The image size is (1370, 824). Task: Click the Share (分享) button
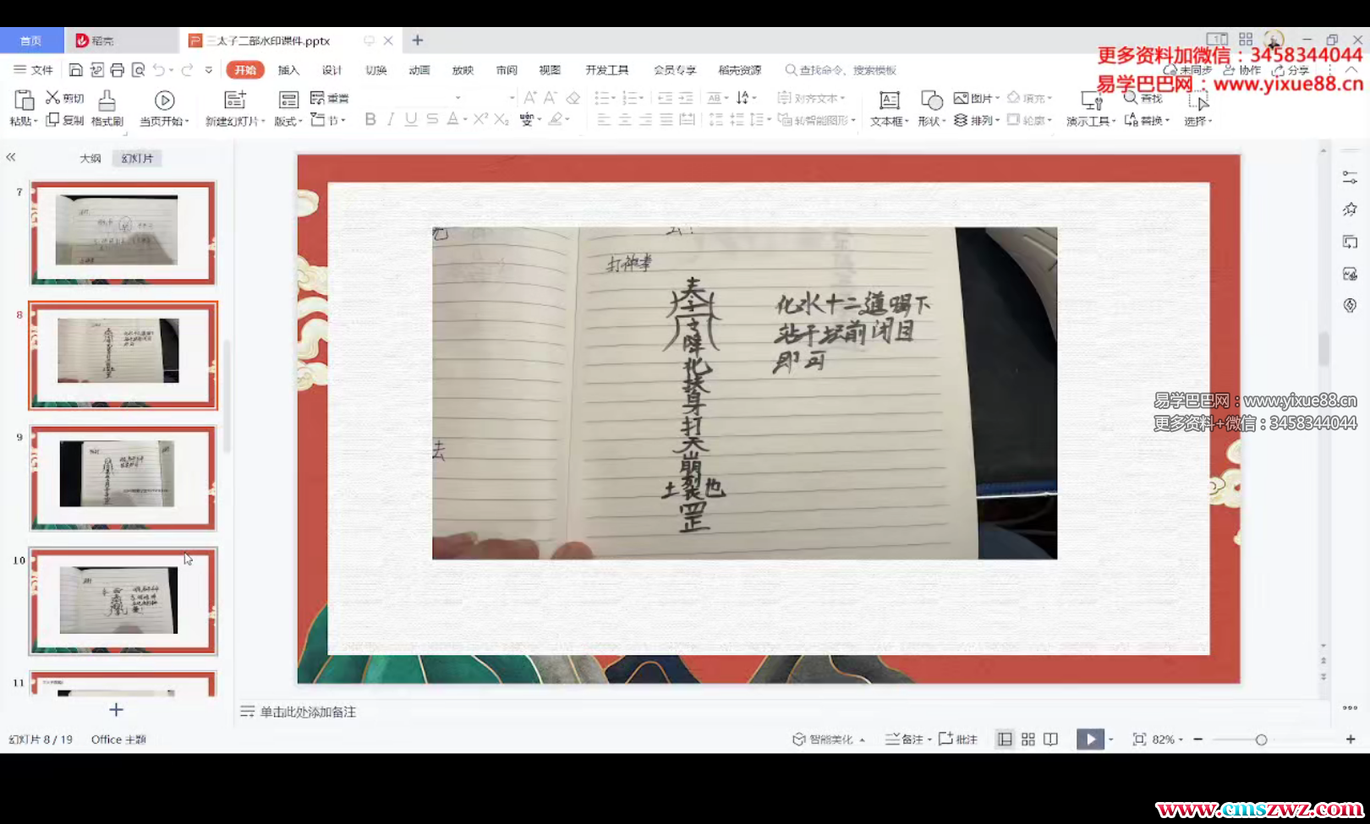point(1291,70)
